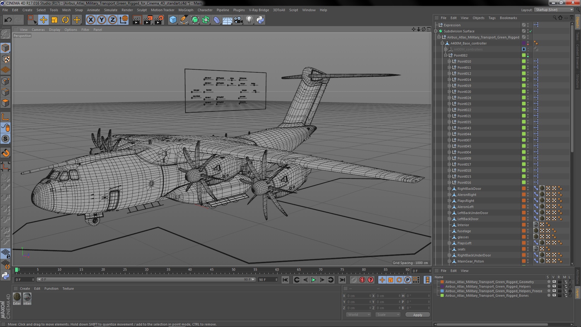581x327 pixels.
Task: Go to start of animation
Action: [x=285, y=280]
